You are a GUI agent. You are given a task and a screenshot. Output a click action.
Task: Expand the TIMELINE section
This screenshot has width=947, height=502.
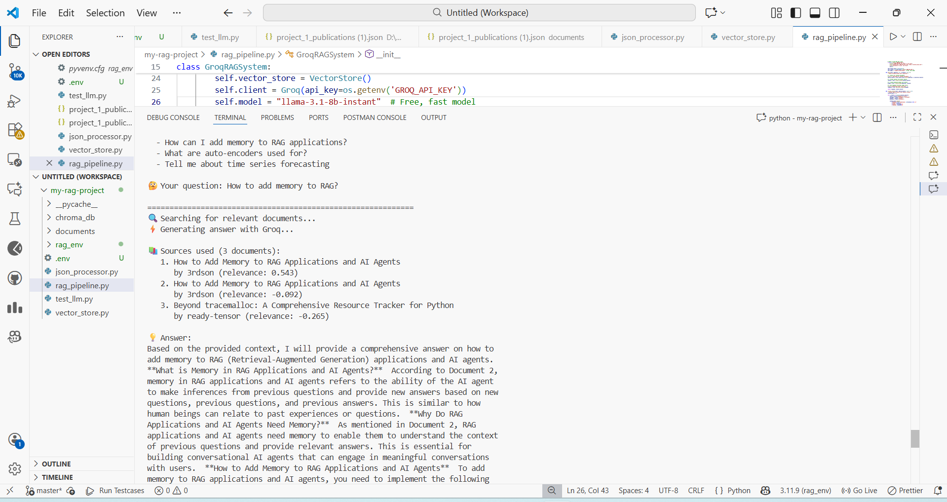[58, 477]
